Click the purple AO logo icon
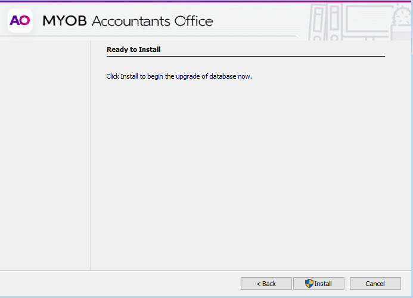Image resolution: width=413 pixels, height=298 pixels. point(20,21)
